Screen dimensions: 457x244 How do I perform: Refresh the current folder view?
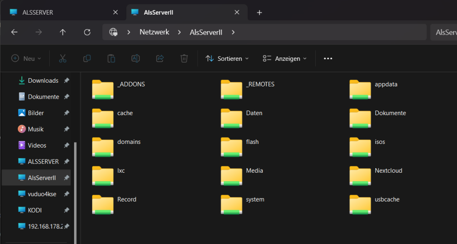click(x=87, y=32)
